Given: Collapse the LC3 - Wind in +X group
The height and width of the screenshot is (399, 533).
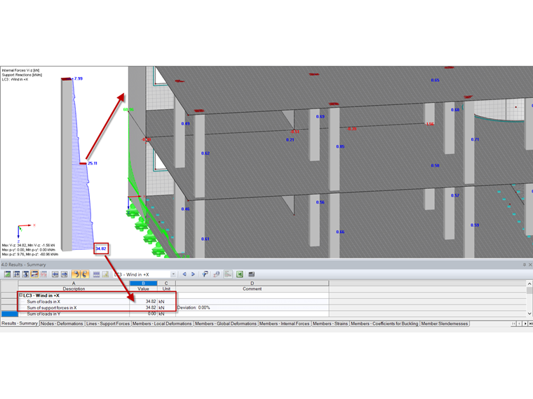Looking at the screenshot, I should tap(21, 295).
